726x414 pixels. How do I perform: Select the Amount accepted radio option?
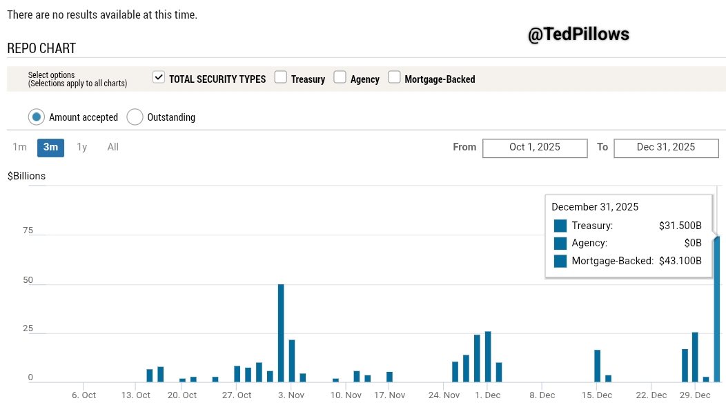click(x=36, y=117)
